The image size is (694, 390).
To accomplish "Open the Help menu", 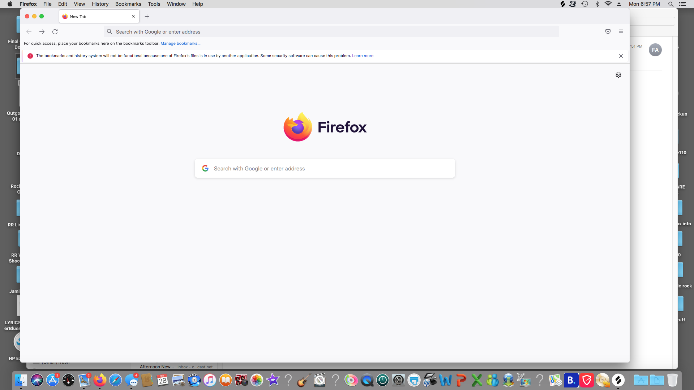I will [197, 4].
